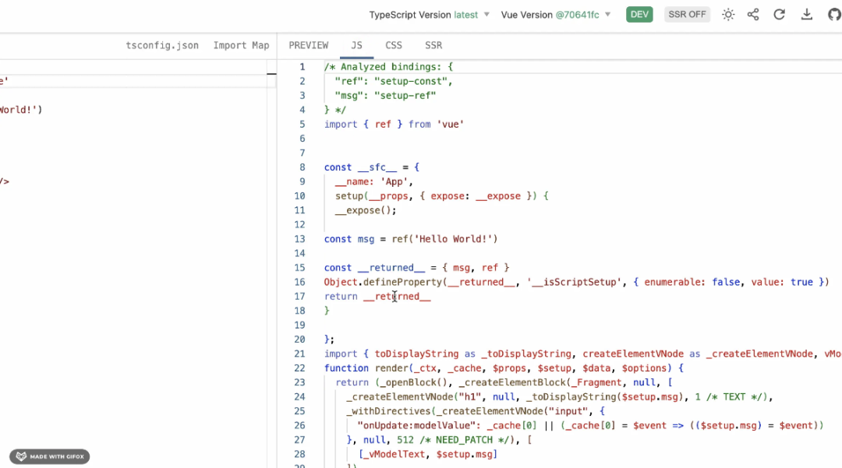
Task: Open the SSR output tab
Action: coord(433,46)
